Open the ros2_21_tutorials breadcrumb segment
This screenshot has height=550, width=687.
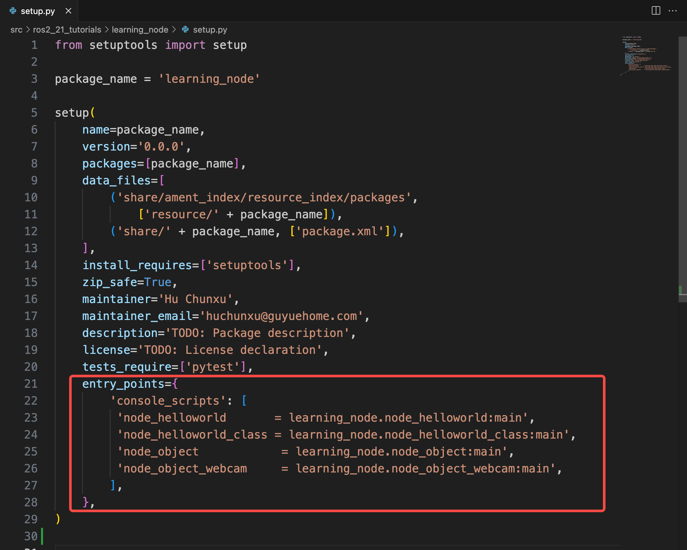point(67,30)
